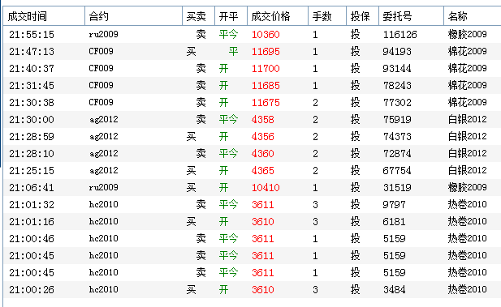Click order number 72874
Image resolution: width=501 pixels, height=307 pixels.
tap(397, 153)
